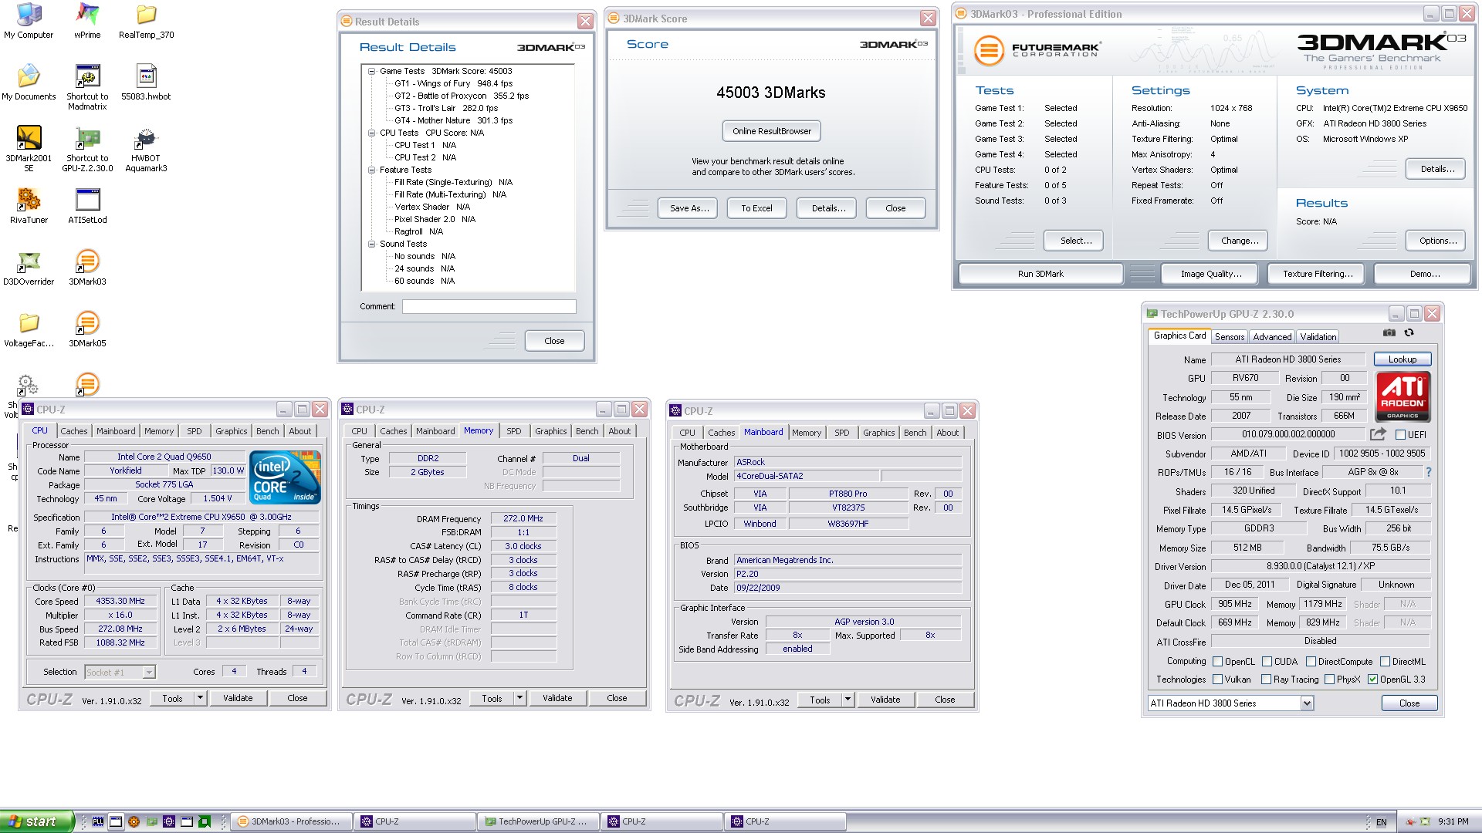
Task: Toggle the OpenCL checkbox
Action: [1217, 662]
